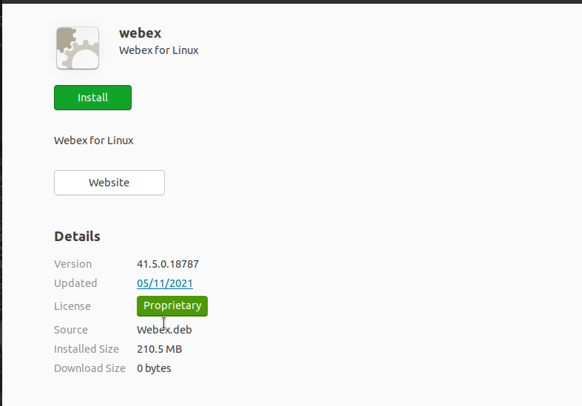This screenshot has width=582, height=406.
Task: Click the subtitle beneath the webex title
Action: pyautogui.click(x=158, y=51)
